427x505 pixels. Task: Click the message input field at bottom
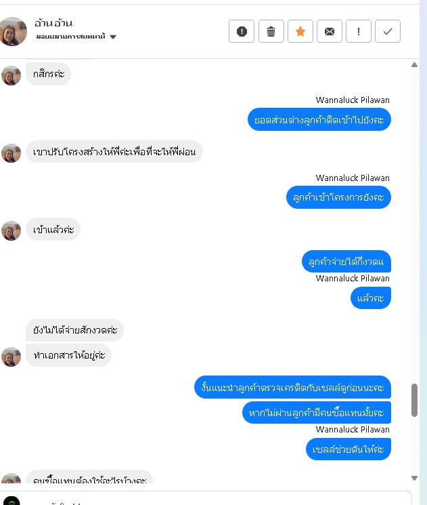[x=206, y=498]
